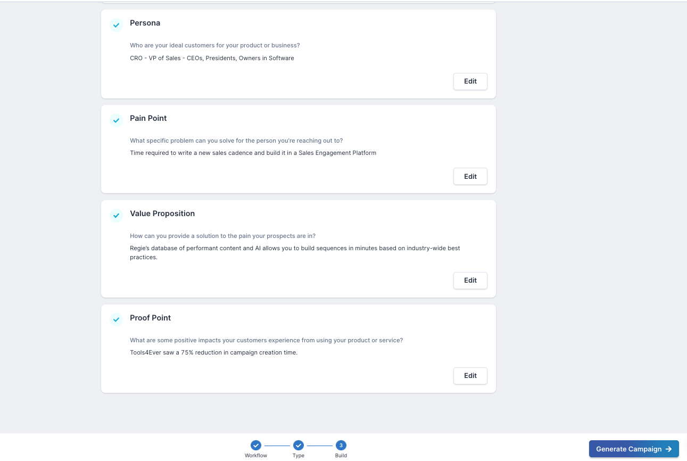Select the Proof Point title
This screenshot has width=687, height=461.
151,318
